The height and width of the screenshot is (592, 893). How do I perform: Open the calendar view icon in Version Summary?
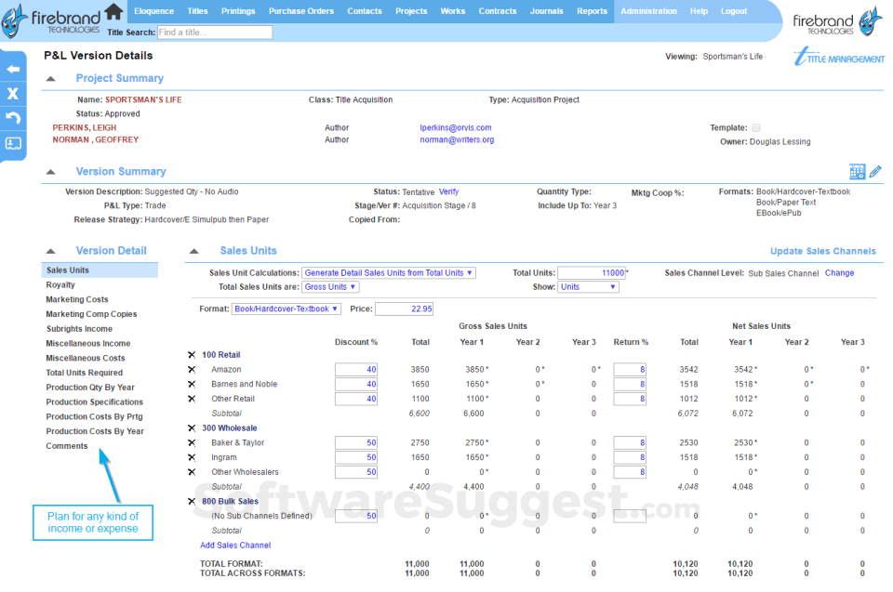(857, 171)
